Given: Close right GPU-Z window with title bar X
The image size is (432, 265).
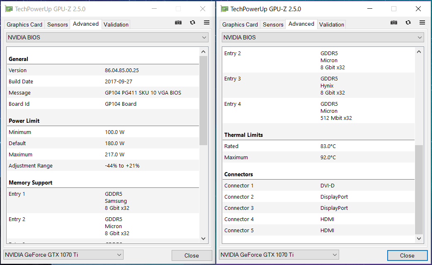Looking at the screenshot, I should point(418,9).
